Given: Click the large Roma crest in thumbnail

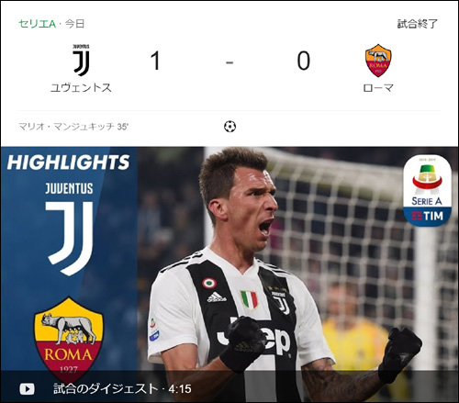Looking at the screenshot, I should pyautogui.click(x=69, y=335).
